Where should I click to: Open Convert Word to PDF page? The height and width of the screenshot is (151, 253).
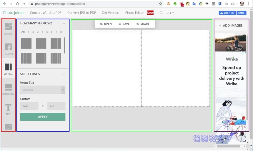pyautogui.click(x=46, y=13)
